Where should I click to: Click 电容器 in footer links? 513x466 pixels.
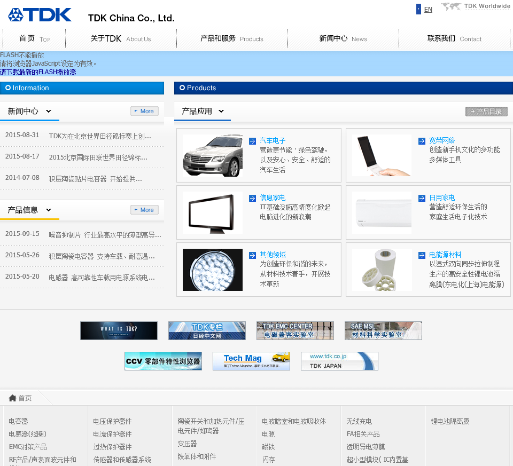click(x=18, y=421)
